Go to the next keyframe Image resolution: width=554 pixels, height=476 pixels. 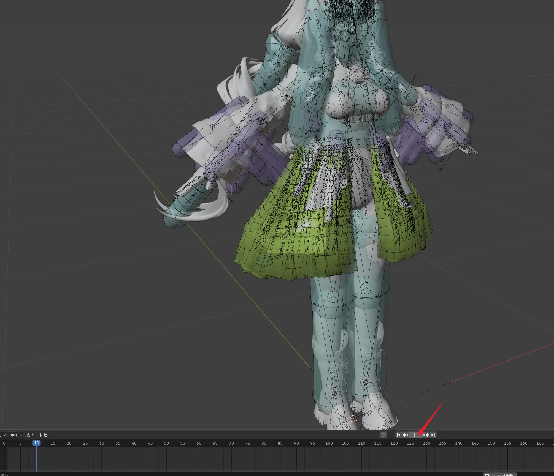click(x=426, y=435)
